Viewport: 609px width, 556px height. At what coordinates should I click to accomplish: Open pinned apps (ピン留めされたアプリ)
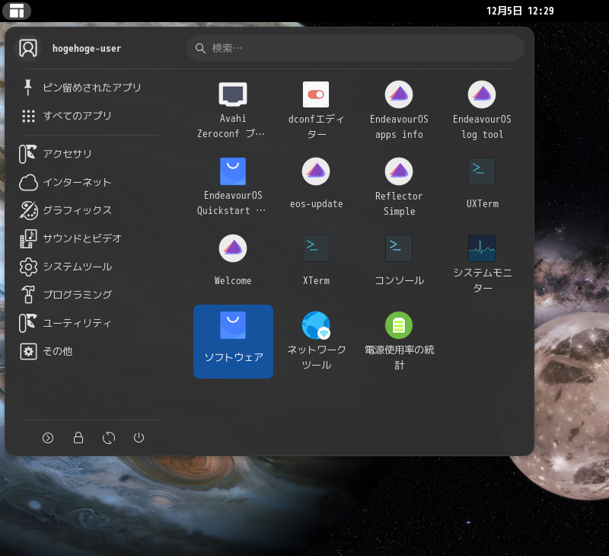point(90,88)
